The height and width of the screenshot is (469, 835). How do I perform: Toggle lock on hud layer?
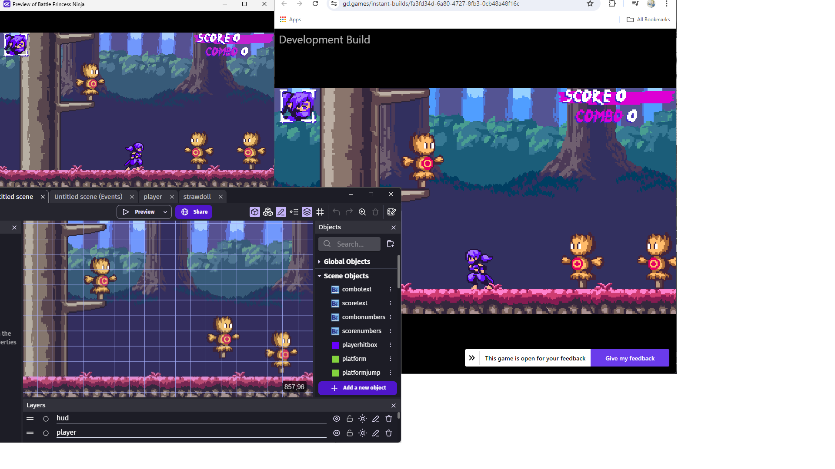pos(350,419)
